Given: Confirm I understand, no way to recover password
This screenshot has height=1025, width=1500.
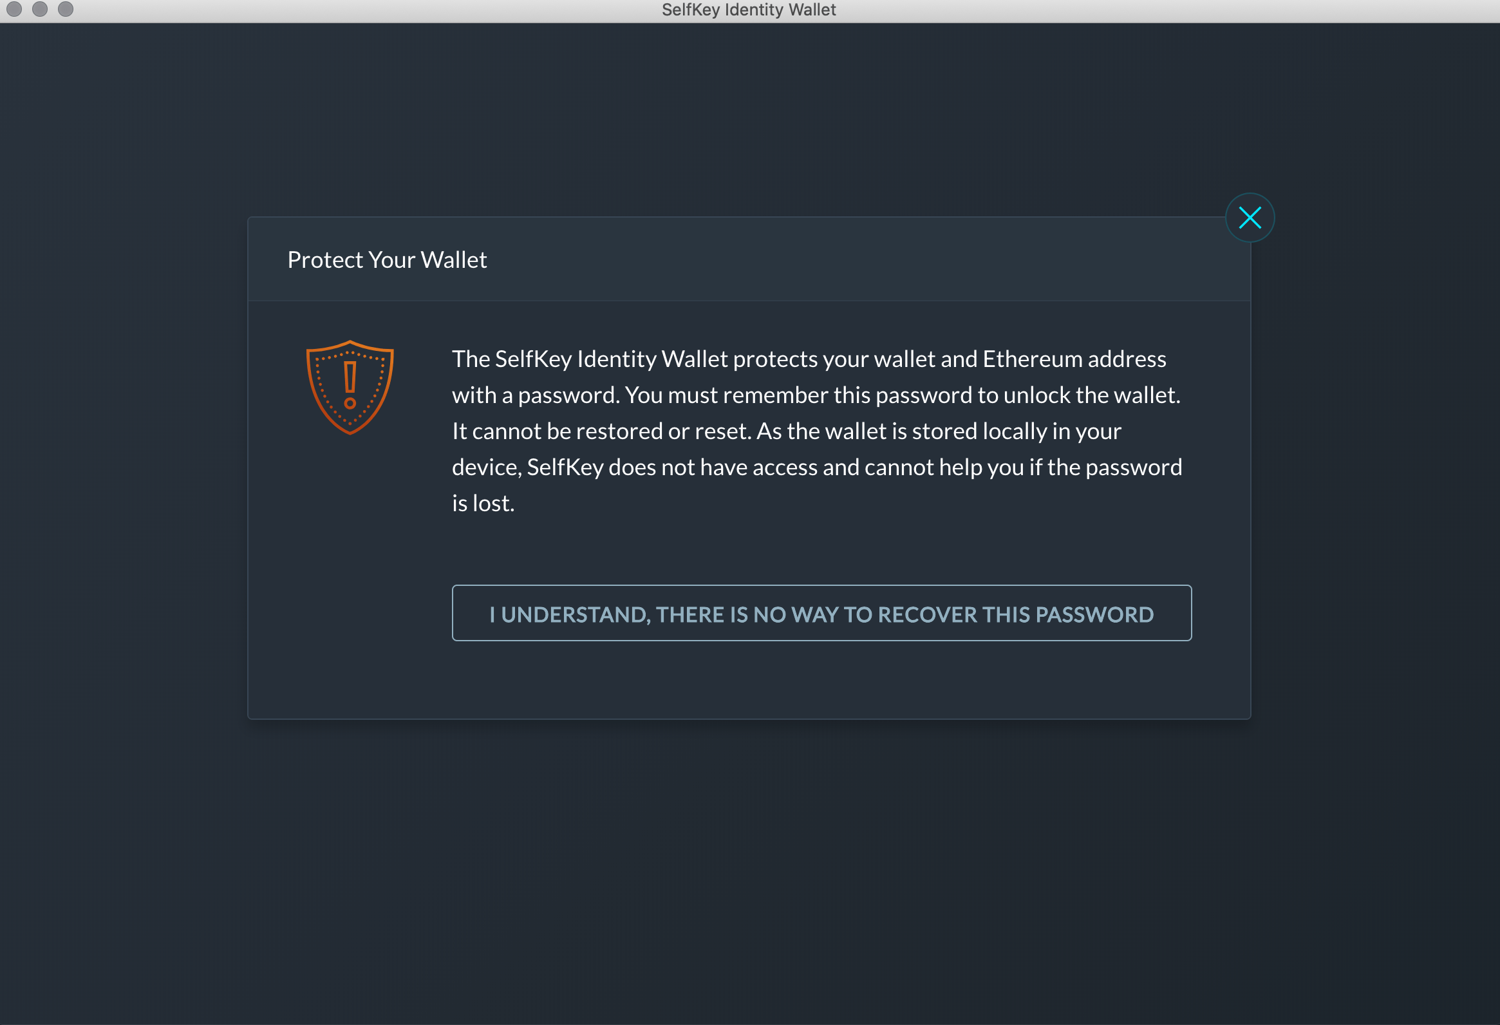Looking at the screenshot, I should pyautogui.click(x=821, y=613).
